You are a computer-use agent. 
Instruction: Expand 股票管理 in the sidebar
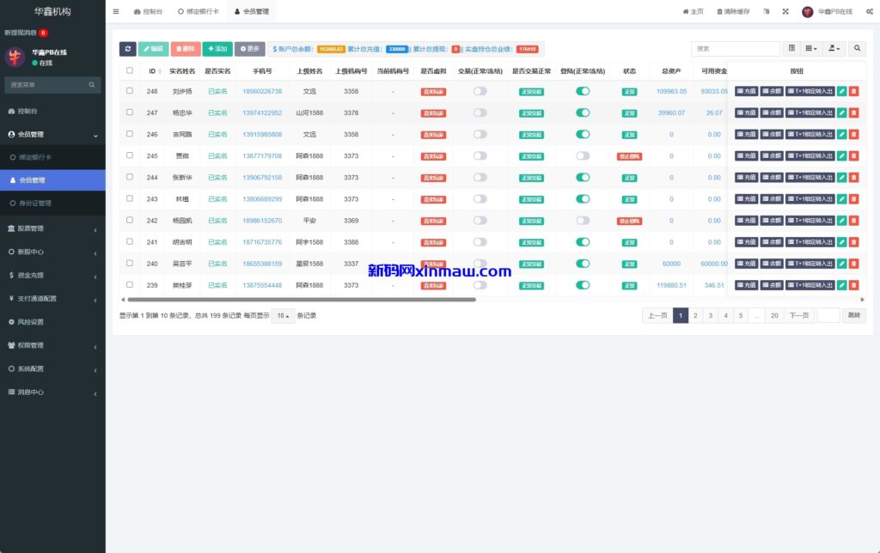click(52, 228)
